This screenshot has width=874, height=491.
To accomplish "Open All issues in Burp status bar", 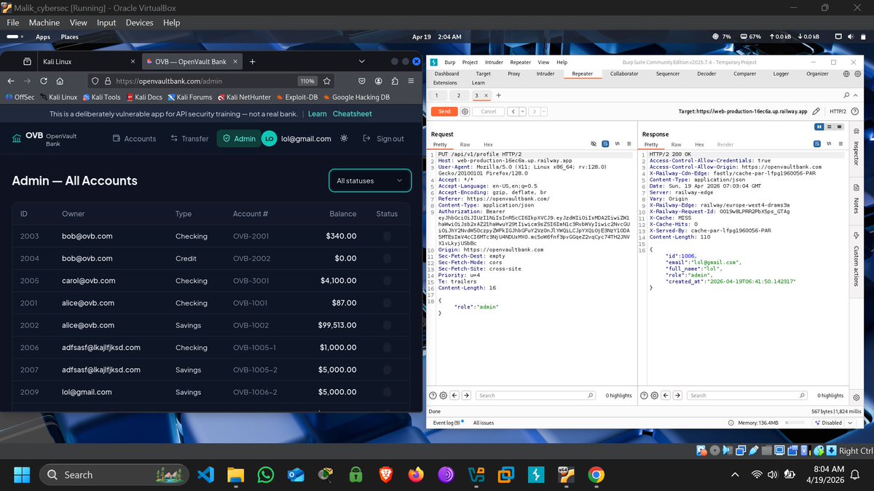I will [x=483, y=423].
